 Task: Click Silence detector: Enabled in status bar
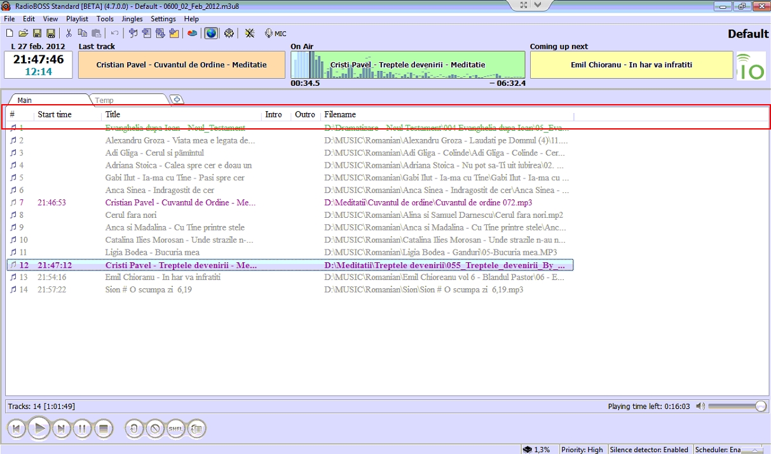(x=649, y=450)
